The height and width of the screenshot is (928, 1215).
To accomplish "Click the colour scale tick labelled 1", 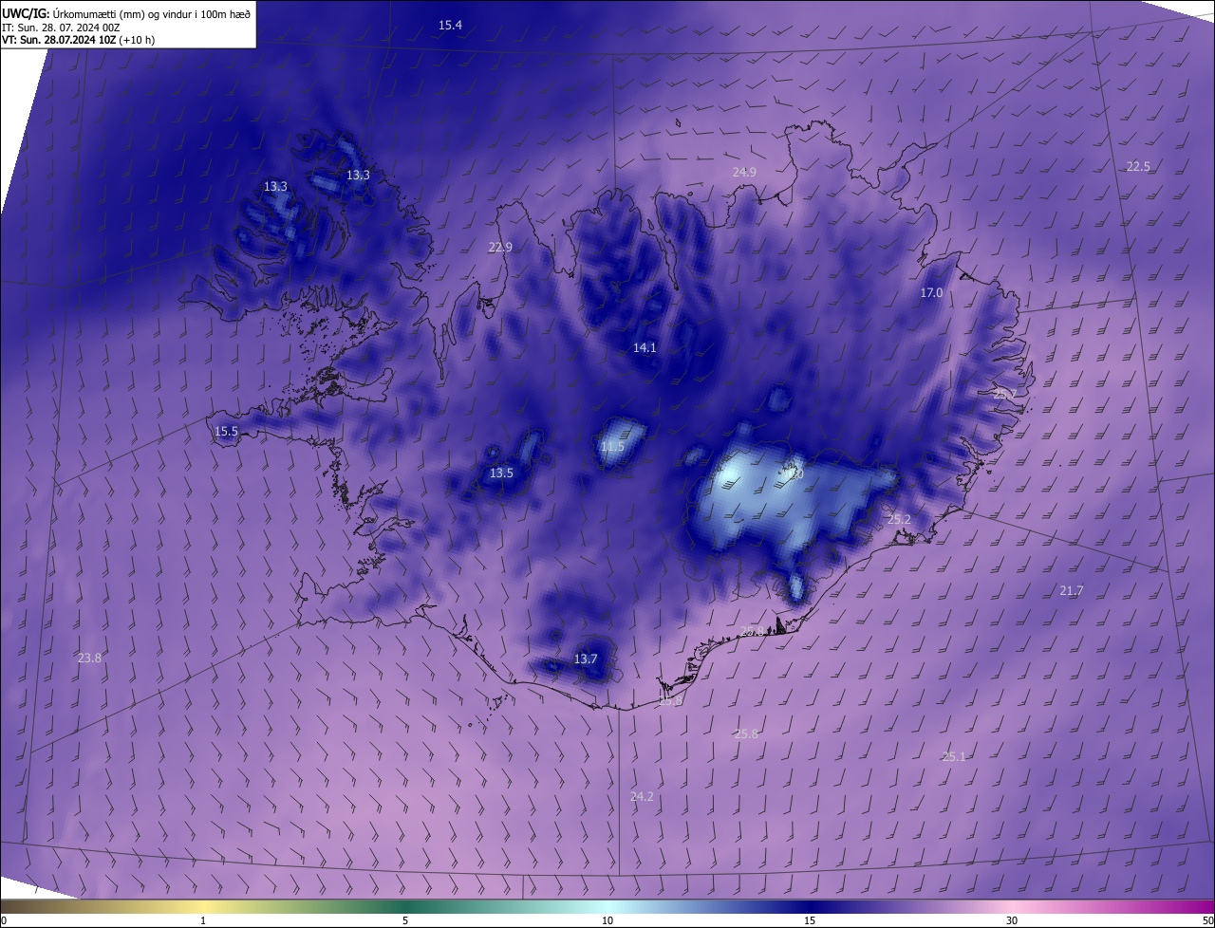I will coord(203,921).
